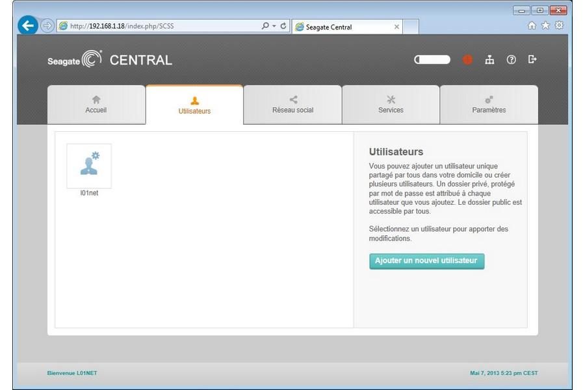585x390 pixels.
Task: Click the browser forward arrow button
Action: point(47,26)
